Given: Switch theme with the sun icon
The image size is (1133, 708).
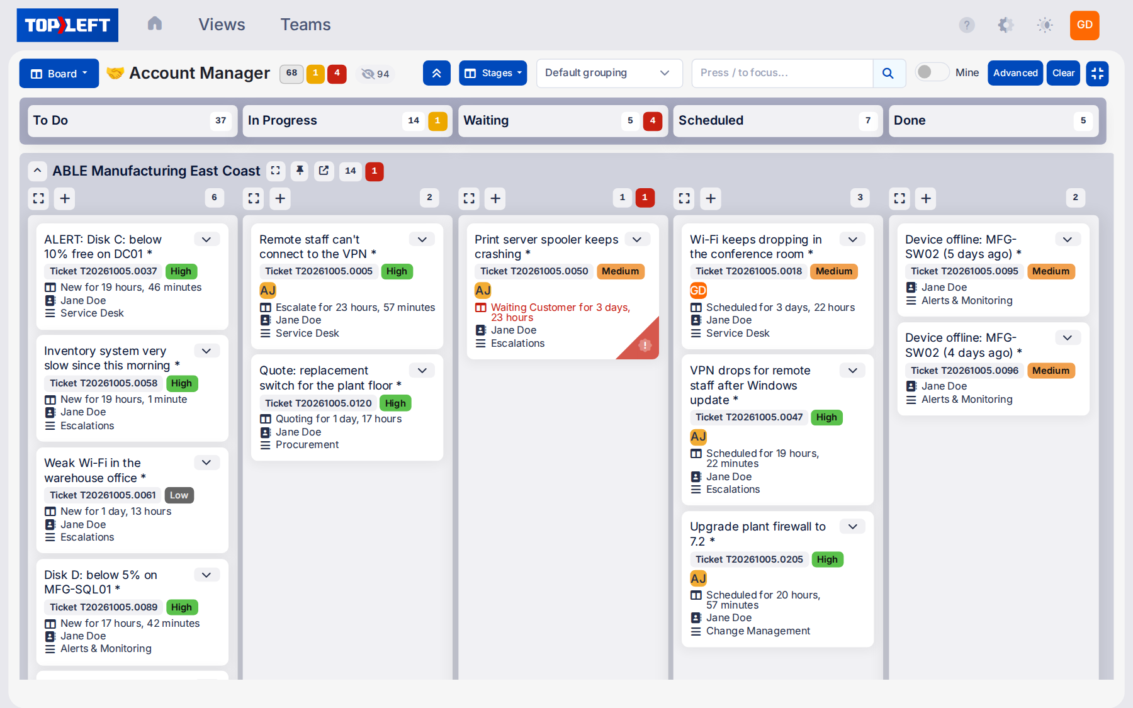Looking at the screenshot, I should pos(1045,25).
